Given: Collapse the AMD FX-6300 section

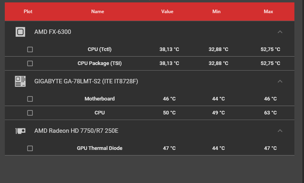Looking at the screenshot, I should point(280,32).
